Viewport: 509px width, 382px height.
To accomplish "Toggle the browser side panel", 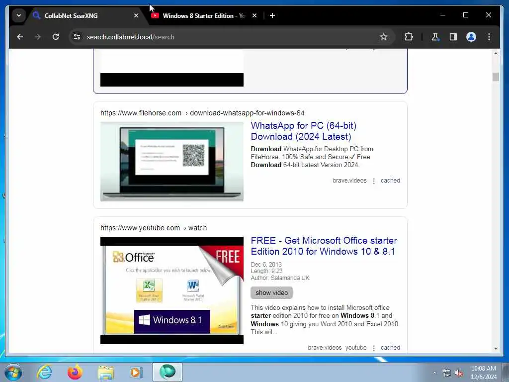I will [x=453, y=37].
